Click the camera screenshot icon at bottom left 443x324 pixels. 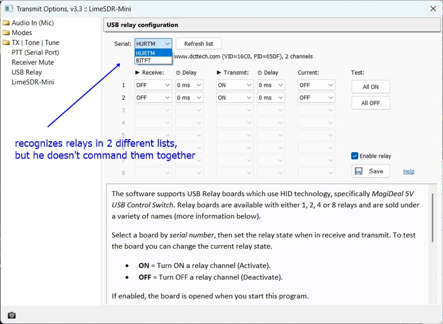coord(12,315)
